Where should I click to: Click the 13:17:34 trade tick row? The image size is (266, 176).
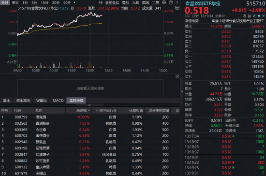pos(224,136)
